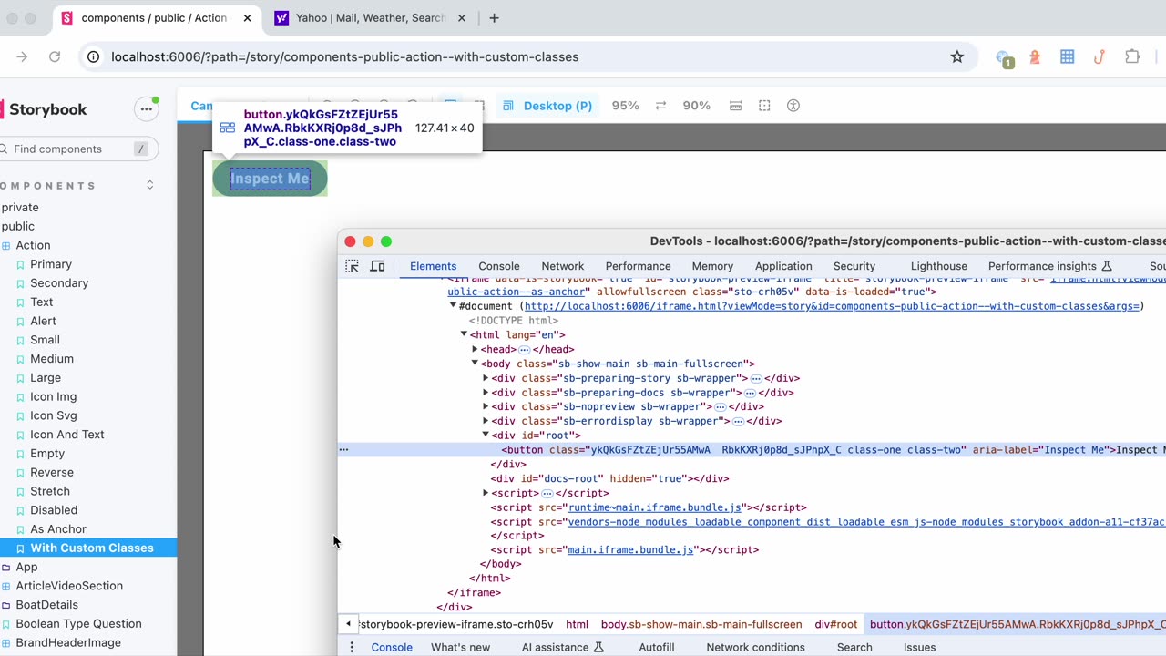
Task: Open the DevTools Network tab
Action: [x=563, y=266]
